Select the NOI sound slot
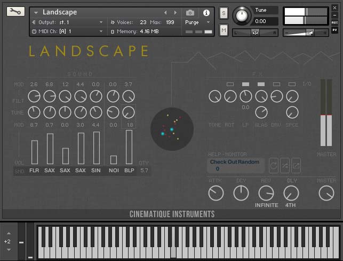 [x=114, y=171]
